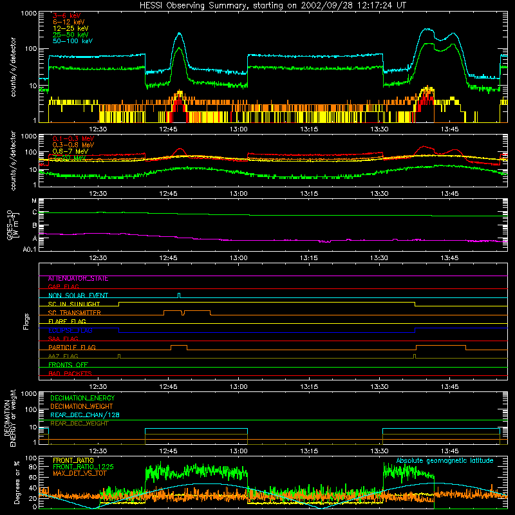515x515 pixels.
Task: Click the "Flags" vertical axis title
Action: [26, 321]
